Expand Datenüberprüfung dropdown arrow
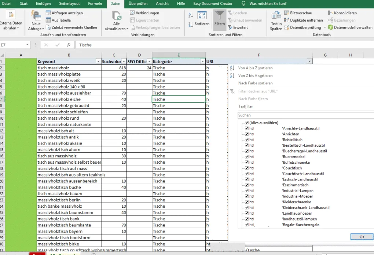The width and height of the screenshot is (374, 255). pos(324,28)
